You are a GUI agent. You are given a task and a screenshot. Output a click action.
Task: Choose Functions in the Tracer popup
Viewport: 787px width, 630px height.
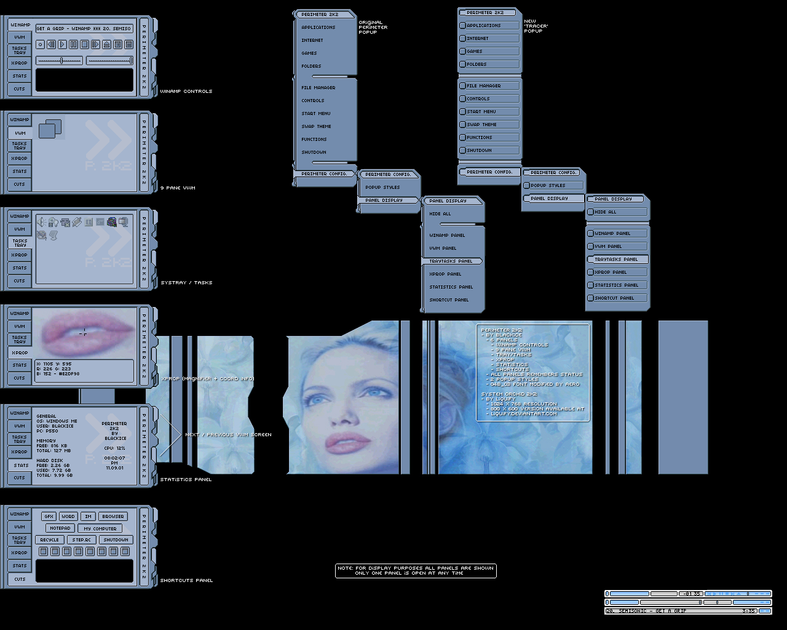[x=489, y=138]
